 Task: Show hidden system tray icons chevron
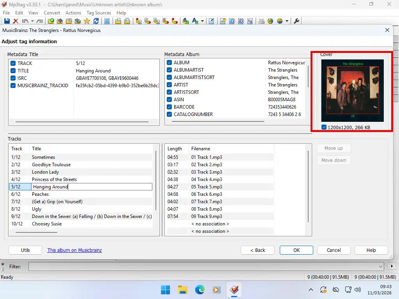(311, 290)
